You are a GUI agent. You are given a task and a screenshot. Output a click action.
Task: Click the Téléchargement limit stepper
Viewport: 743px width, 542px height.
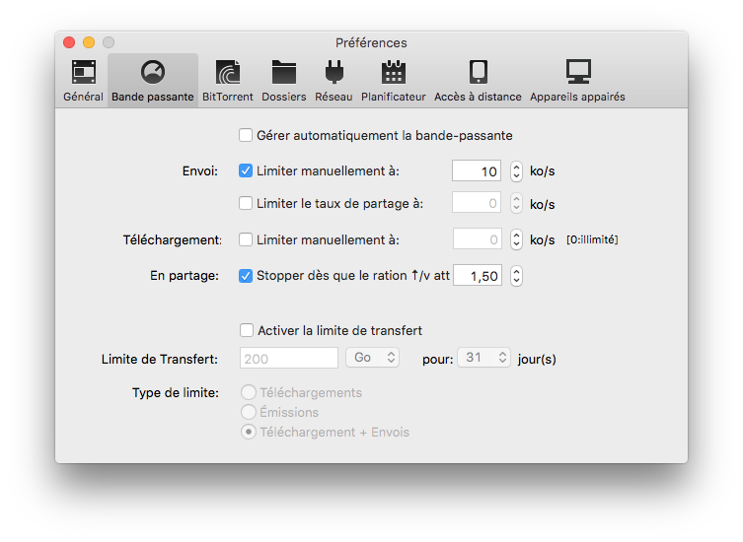point(516,239)
